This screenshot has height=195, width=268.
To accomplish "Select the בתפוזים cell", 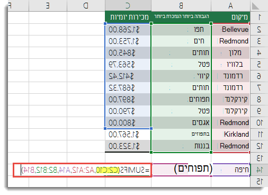I will coord(181,134).
